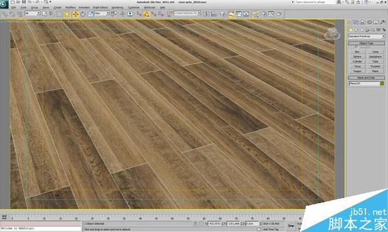Enable the AutoGrid checkbox
The width and height of the screenshot is (388, 232).
(356, 47)
